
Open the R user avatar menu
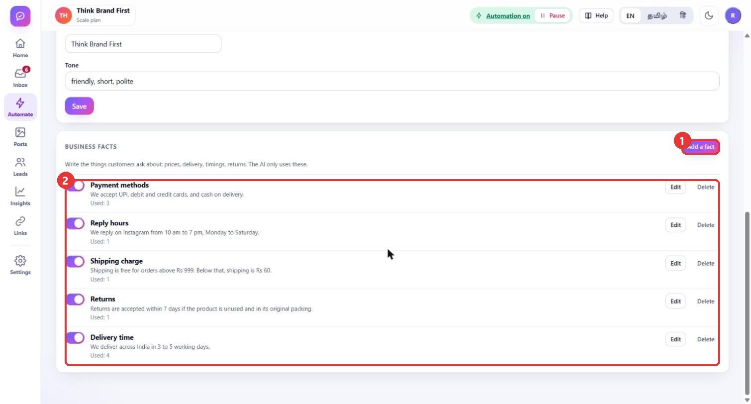click(733, 16)
